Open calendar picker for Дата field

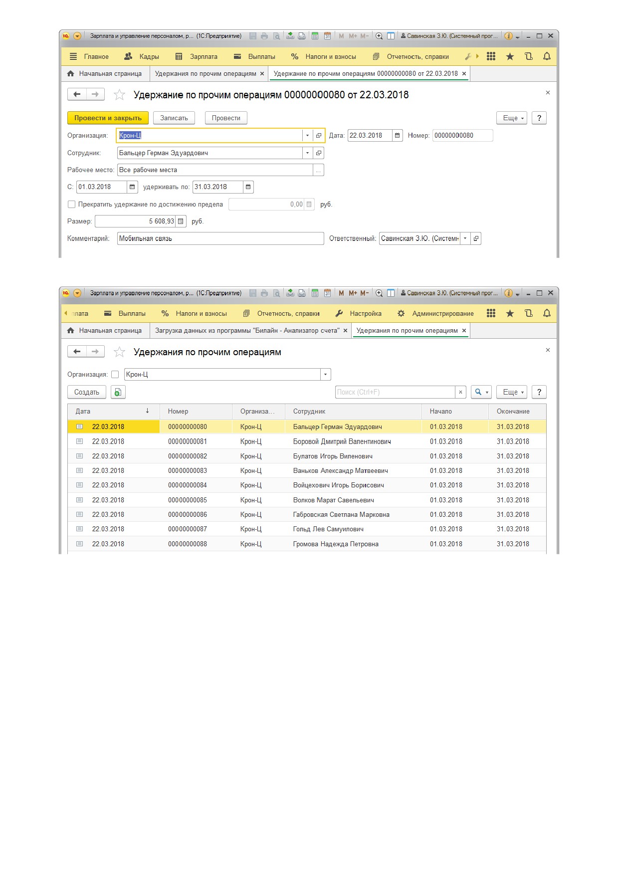397,135
